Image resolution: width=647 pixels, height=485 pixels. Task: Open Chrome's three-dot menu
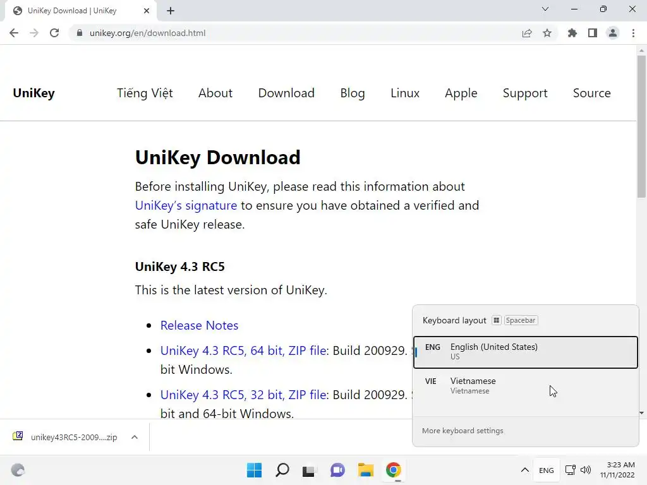tap(633, 33)
